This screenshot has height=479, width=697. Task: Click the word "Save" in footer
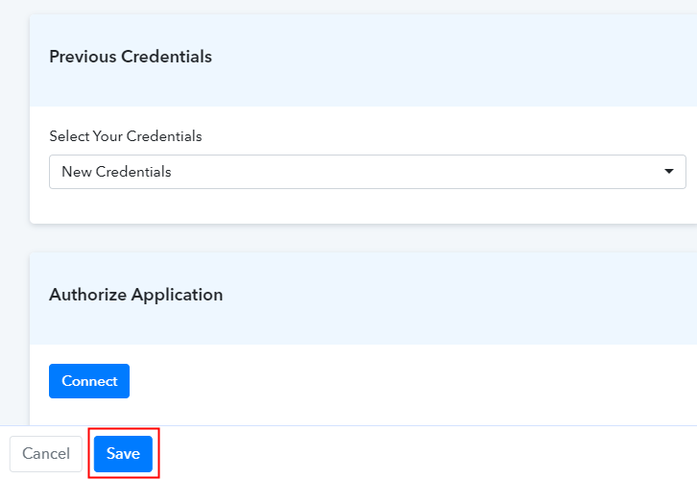(123, 453)
